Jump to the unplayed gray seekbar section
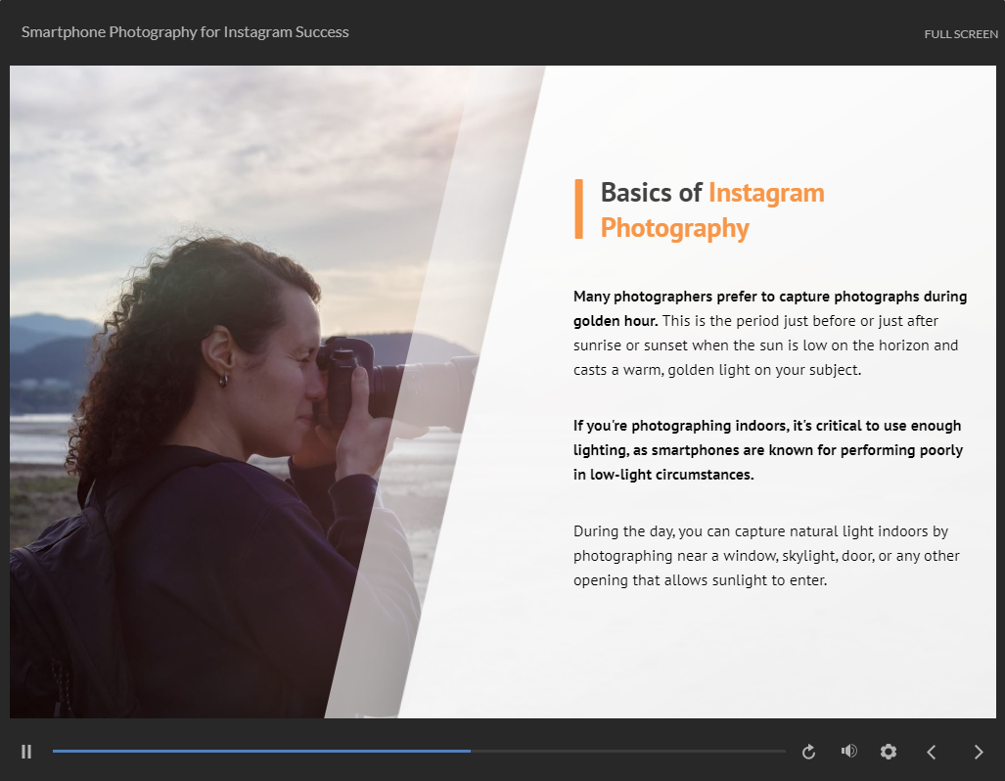Viewport: 1005px width, 781px height. 626,752
